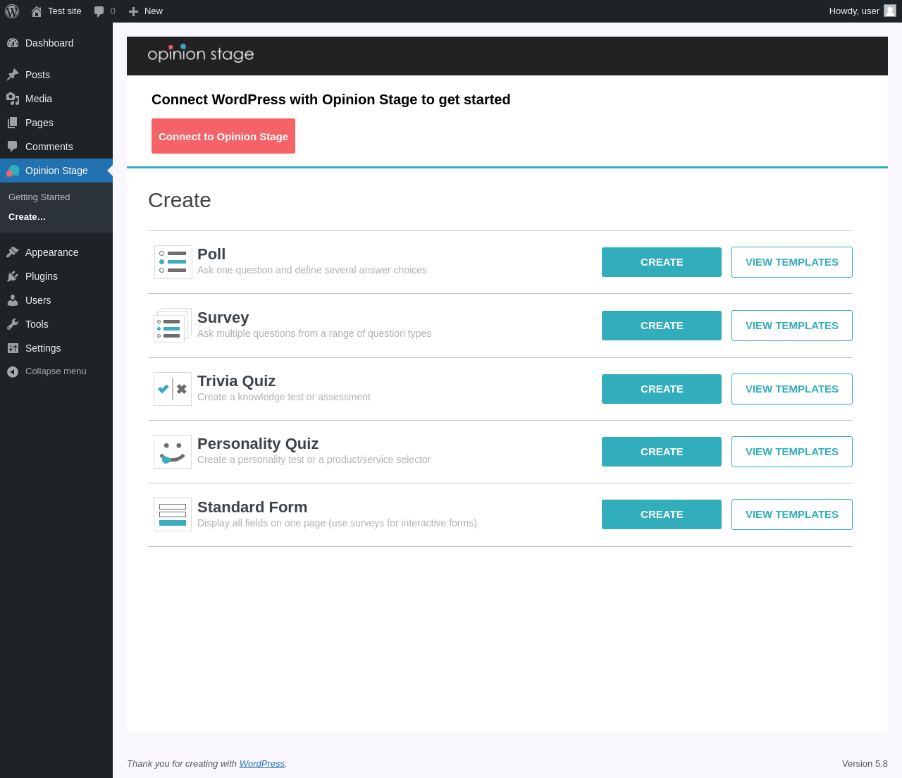View templates for Trivia Quiz

[x=792, y=389]
